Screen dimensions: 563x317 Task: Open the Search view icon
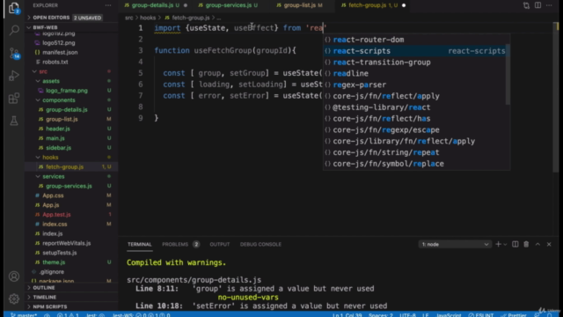[14, 30]
